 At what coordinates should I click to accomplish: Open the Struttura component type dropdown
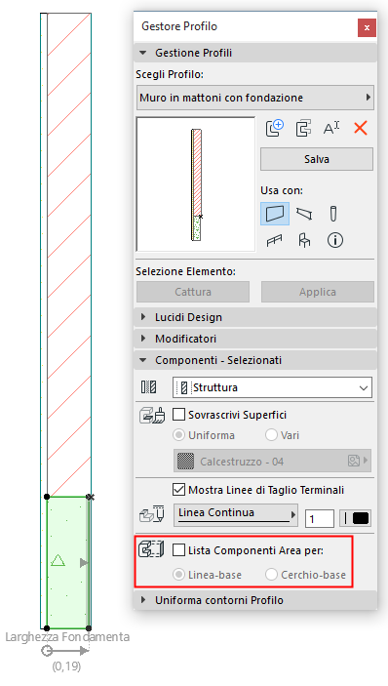pyautogui.click(x=272, y=387)
